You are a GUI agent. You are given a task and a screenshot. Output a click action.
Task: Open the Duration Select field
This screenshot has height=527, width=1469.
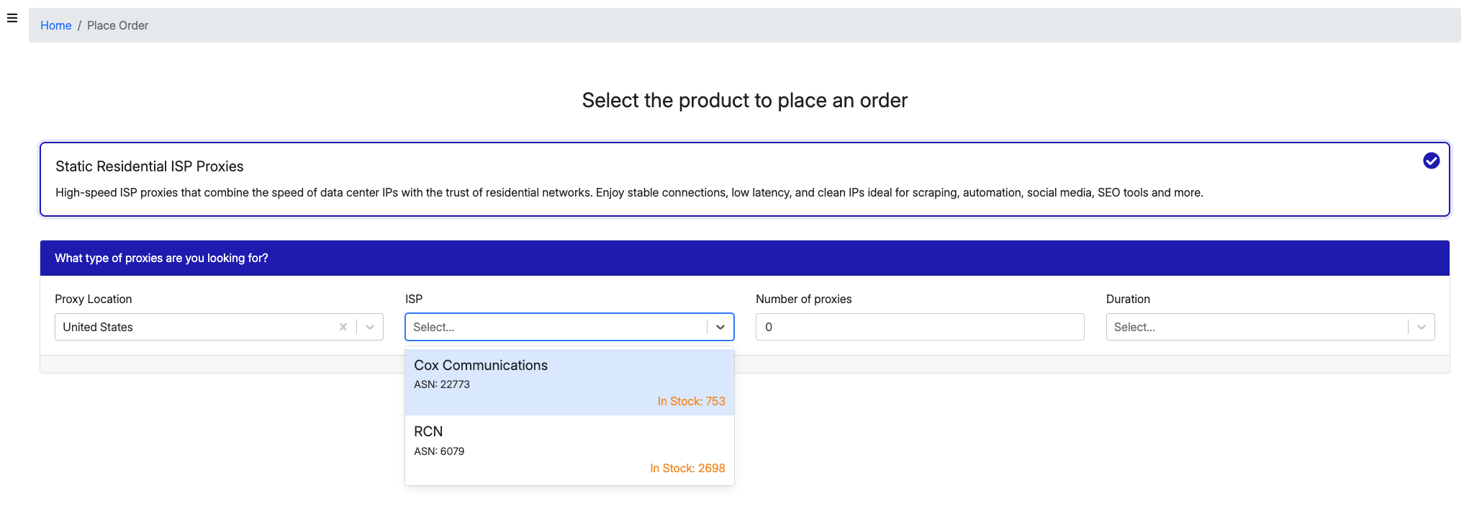coord(1255,327)
